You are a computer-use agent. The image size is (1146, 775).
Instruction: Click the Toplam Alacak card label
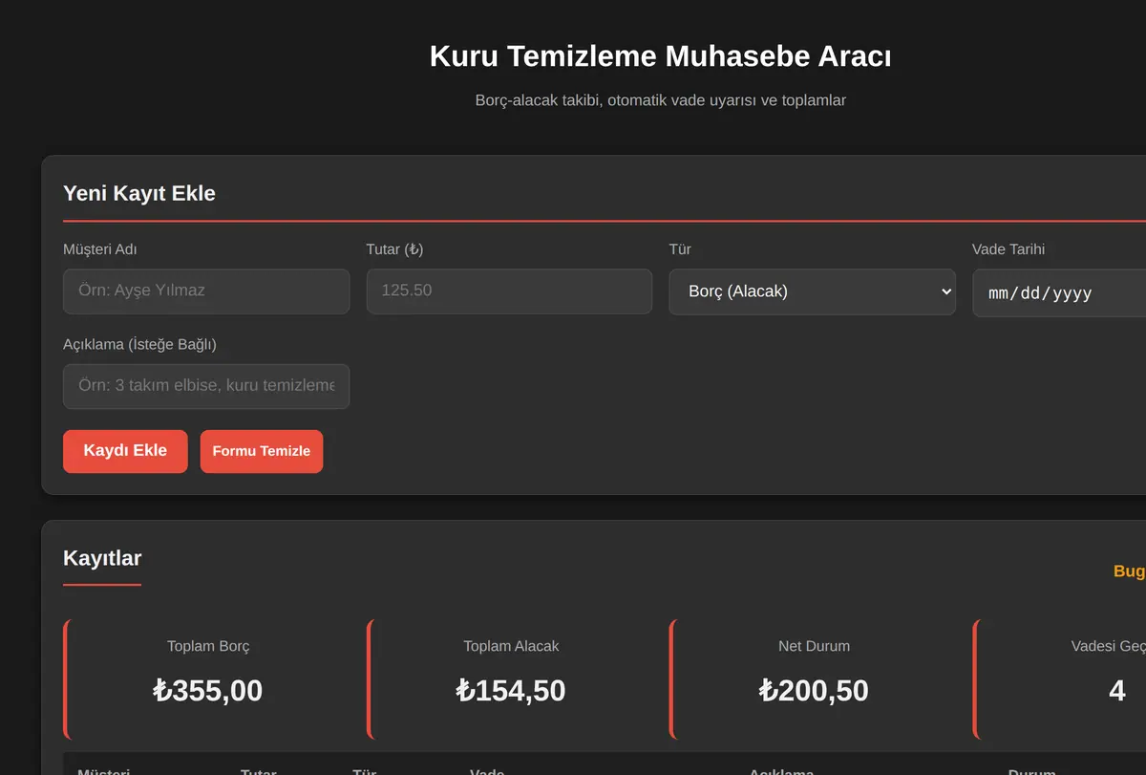(x=511, y=646)
